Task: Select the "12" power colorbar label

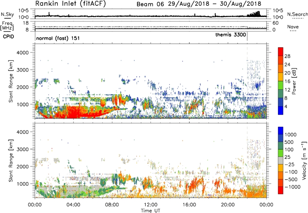Action: 287,90
